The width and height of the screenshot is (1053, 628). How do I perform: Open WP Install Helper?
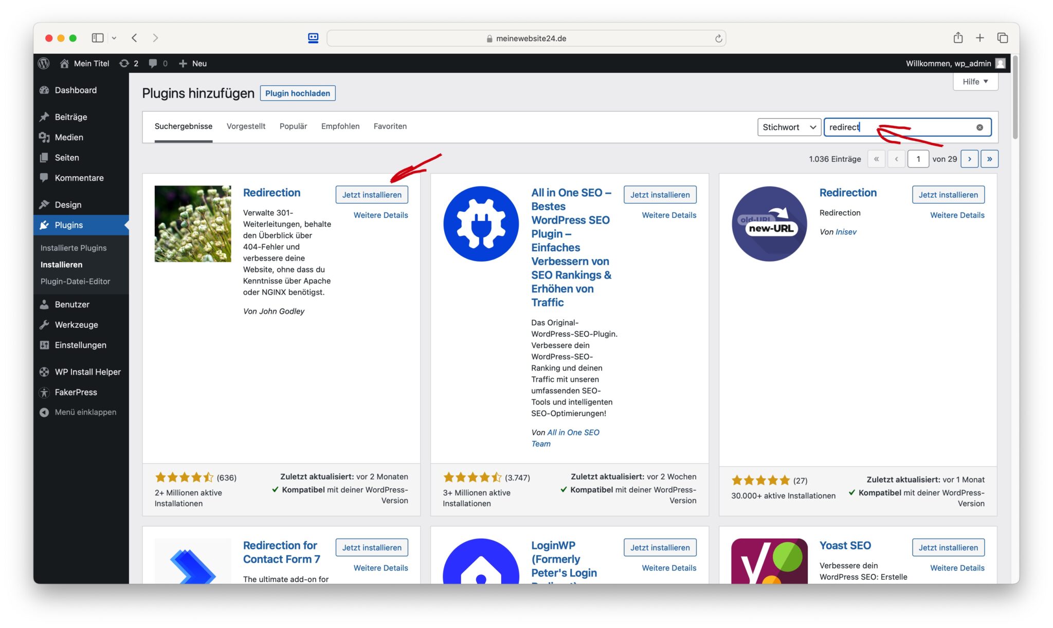(x=87, y=372)
